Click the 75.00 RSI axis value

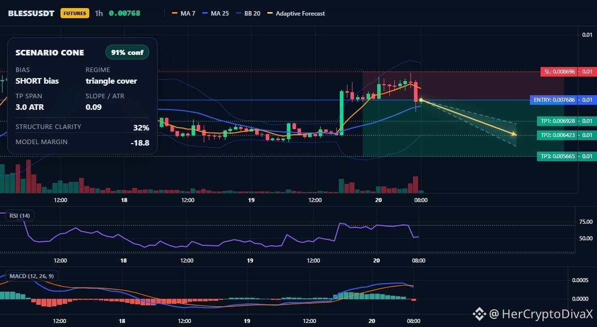pos(585,222)
